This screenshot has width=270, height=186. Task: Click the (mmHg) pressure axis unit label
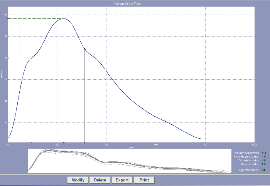[x=2, y=75]
